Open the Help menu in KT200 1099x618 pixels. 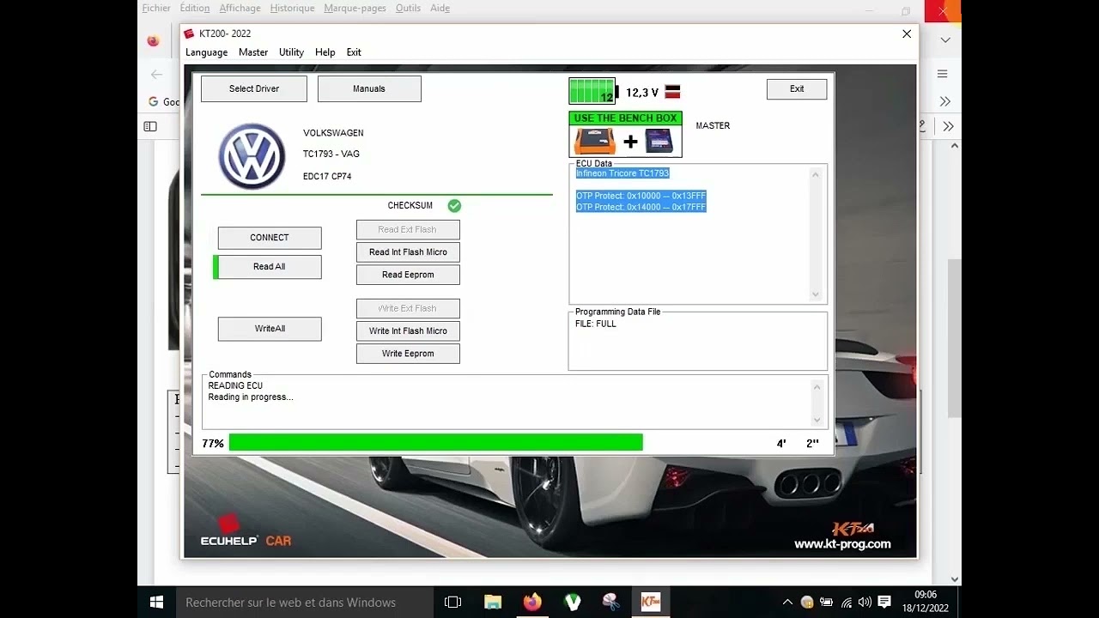325,52
